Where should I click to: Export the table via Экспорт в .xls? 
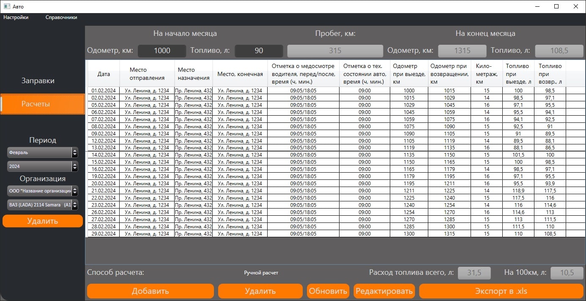click(x=501, y=291)
